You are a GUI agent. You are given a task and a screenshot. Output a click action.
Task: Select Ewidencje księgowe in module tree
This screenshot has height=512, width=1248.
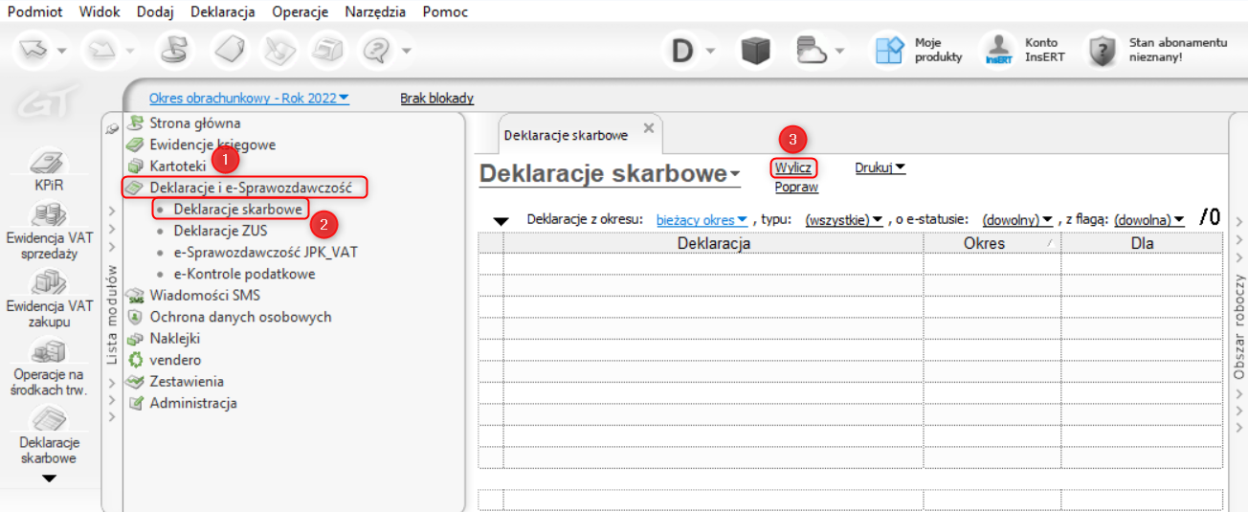click(212, 145)
